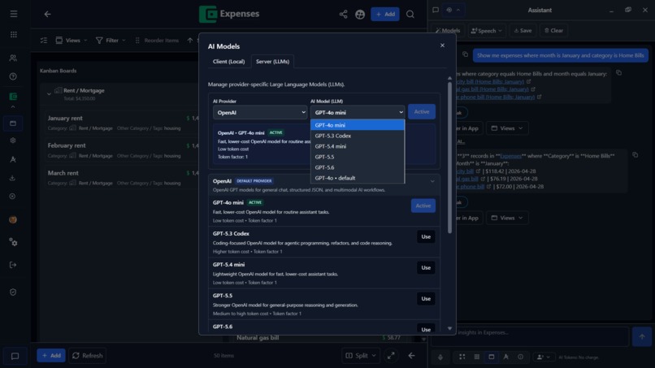The height and width of the screenshot is (368, 655).
Task: Open the help question mark icon
Action: [13, 76]
